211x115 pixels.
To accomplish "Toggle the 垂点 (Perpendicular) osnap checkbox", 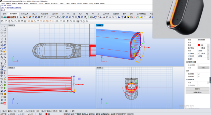I will coord(35,111).
